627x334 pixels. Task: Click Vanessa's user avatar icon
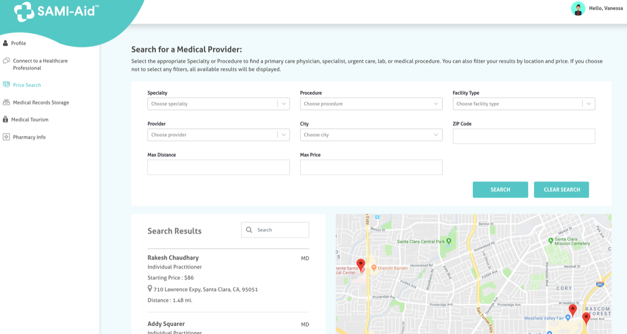(578, 8)
